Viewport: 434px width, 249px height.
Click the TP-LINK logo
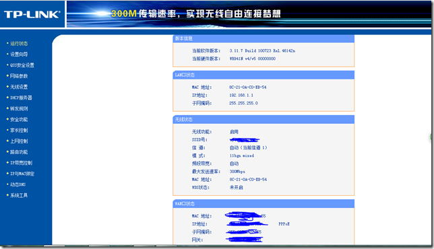coord(32,14)
